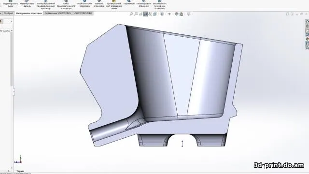Select the Инструменты отрисовки tab
Screen dimensions: 309x174
tap(29, 13)
